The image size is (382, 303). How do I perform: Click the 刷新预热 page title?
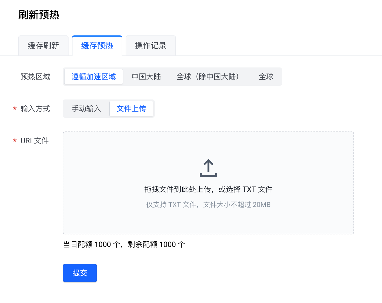[x=39, y=15]
